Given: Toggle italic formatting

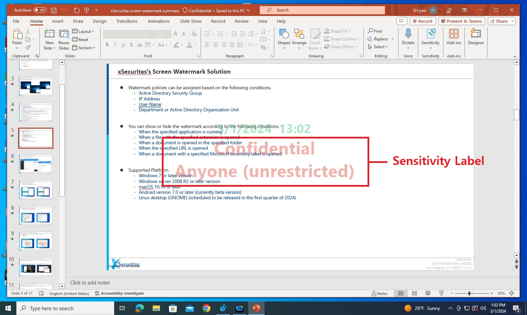Looking at the screenshot, I should pos(115,44).
